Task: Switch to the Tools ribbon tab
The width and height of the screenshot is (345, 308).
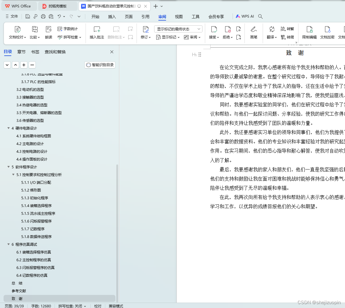Action: coord(195,17)
